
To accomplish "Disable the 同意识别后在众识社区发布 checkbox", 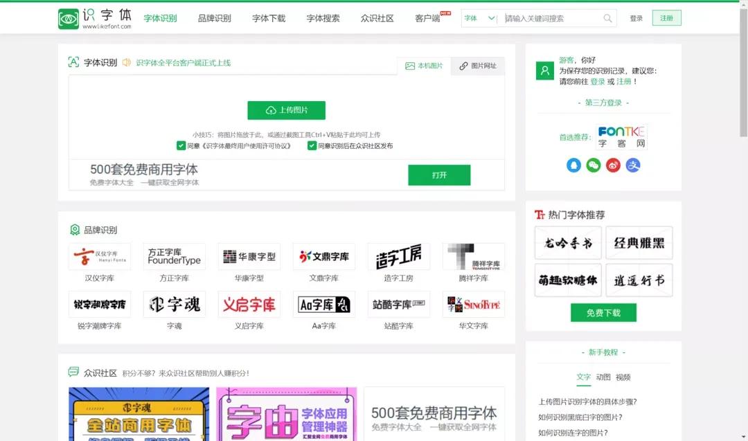I will tap(312, 146).
